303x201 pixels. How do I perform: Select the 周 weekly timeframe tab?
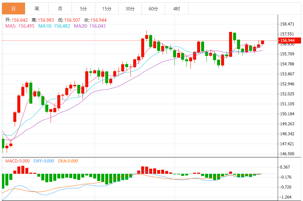click(x=37, y=8)
